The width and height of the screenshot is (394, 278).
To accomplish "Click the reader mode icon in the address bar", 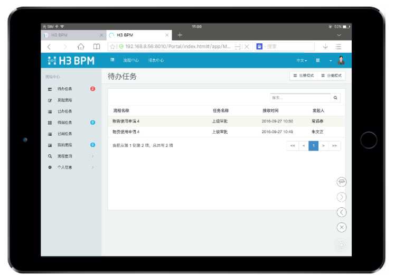I will 238,47.
